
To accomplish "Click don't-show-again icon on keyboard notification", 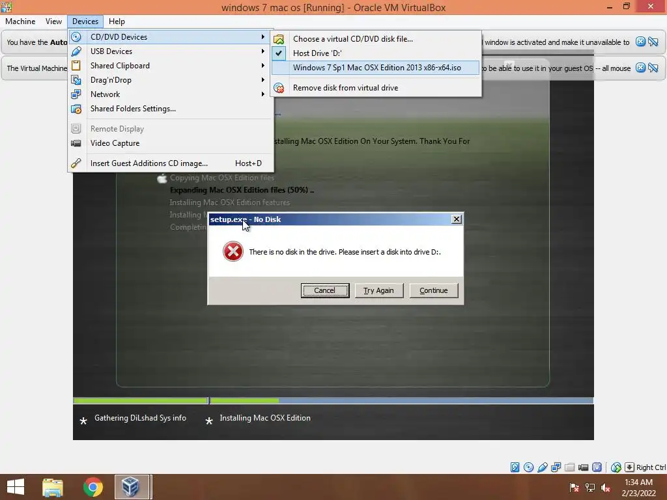I will pos(653,42).
